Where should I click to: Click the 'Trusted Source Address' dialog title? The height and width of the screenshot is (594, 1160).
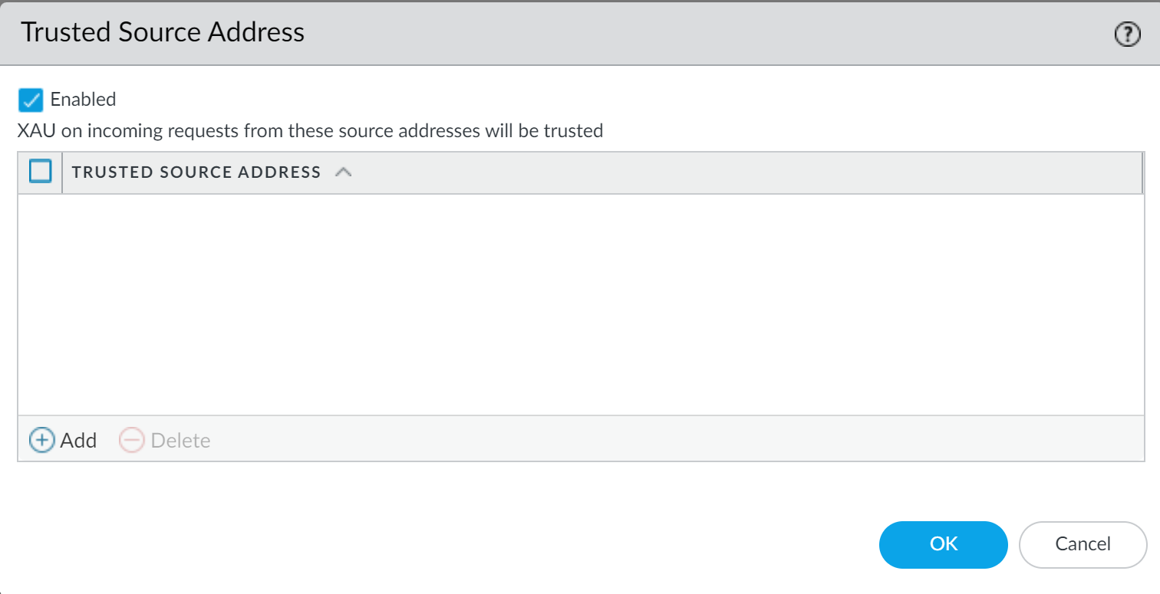tap(163, 32)
